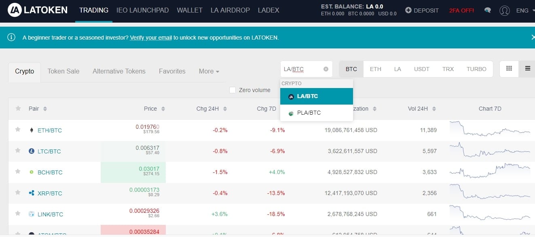Image resolution: width=535 pixels, height=237 pixels.
Task: Click the DEPOSIT button
Action: [422, 10]
